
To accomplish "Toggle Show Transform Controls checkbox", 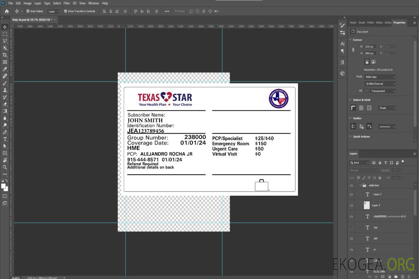I will (66, 11).
